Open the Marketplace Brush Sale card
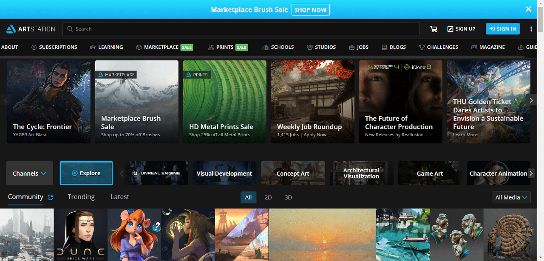The image size is (544, 261). tap(137, 102)
